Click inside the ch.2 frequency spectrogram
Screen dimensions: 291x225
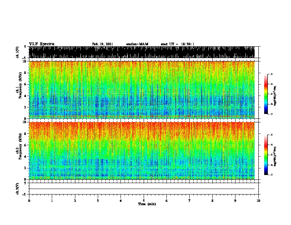point(142,151)
